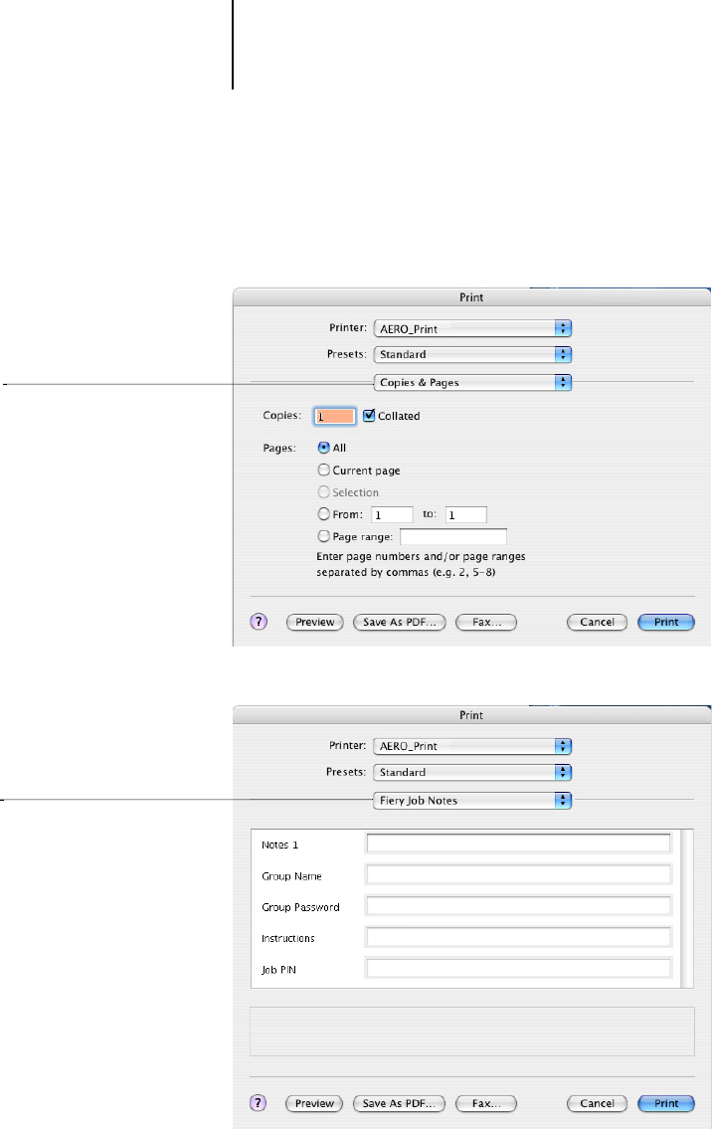Click the Group Password field

click(518, 906)
